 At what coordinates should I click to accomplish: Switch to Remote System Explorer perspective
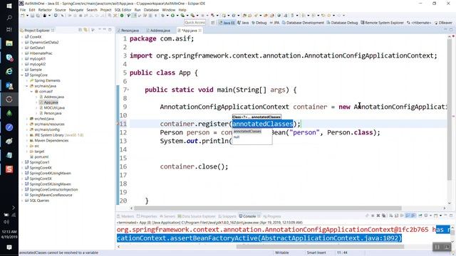[382, 23]
